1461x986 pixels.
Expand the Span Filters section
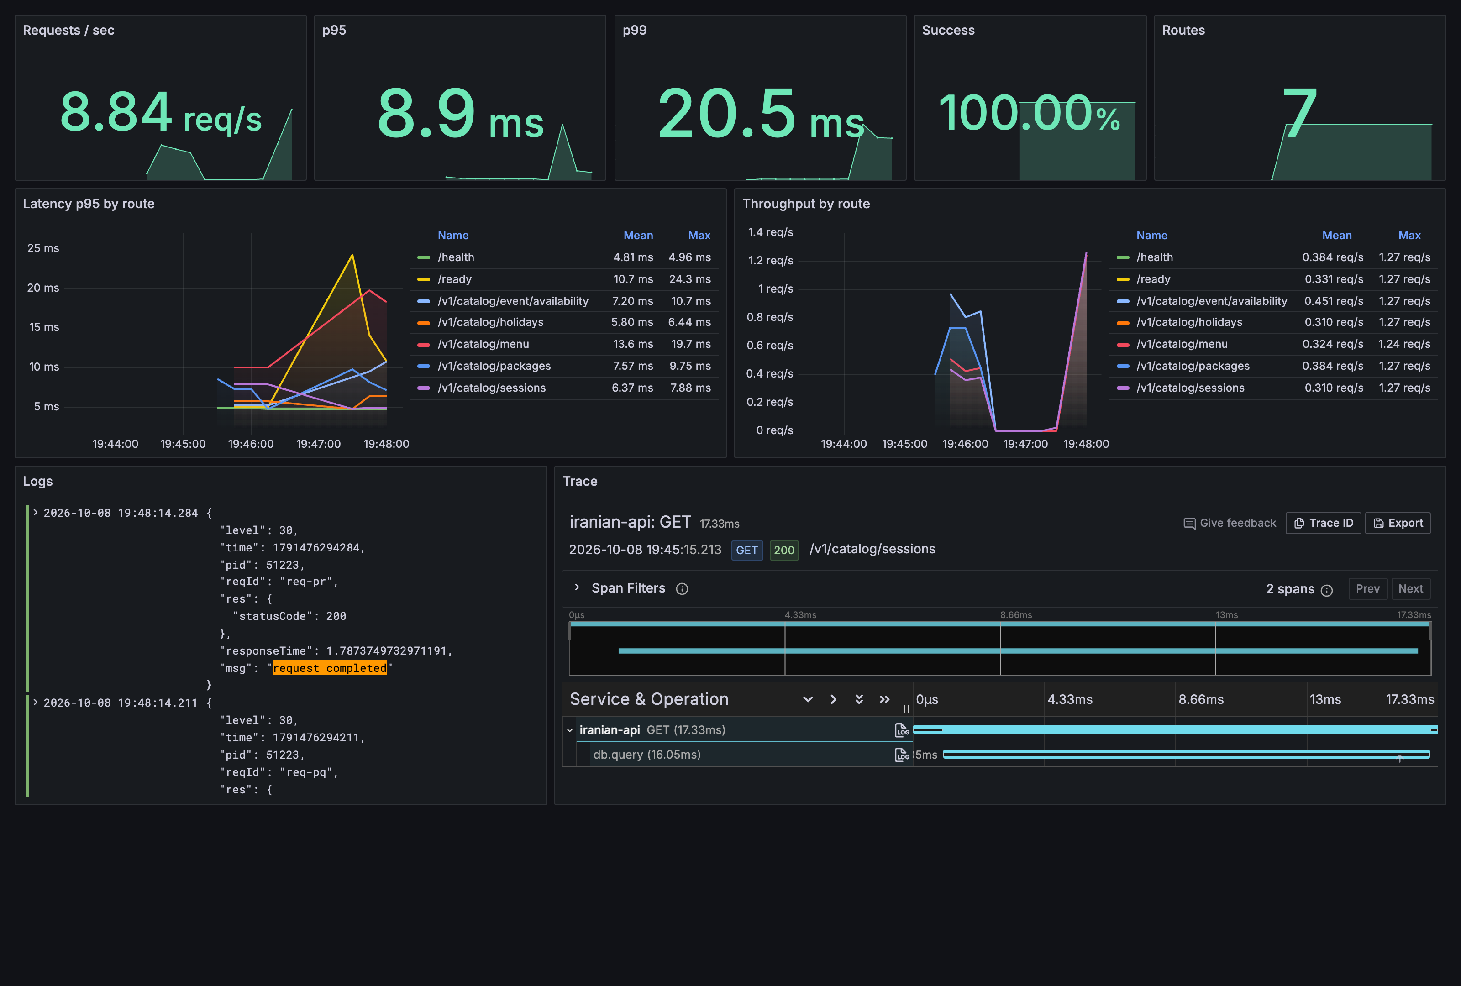point(577,587)
